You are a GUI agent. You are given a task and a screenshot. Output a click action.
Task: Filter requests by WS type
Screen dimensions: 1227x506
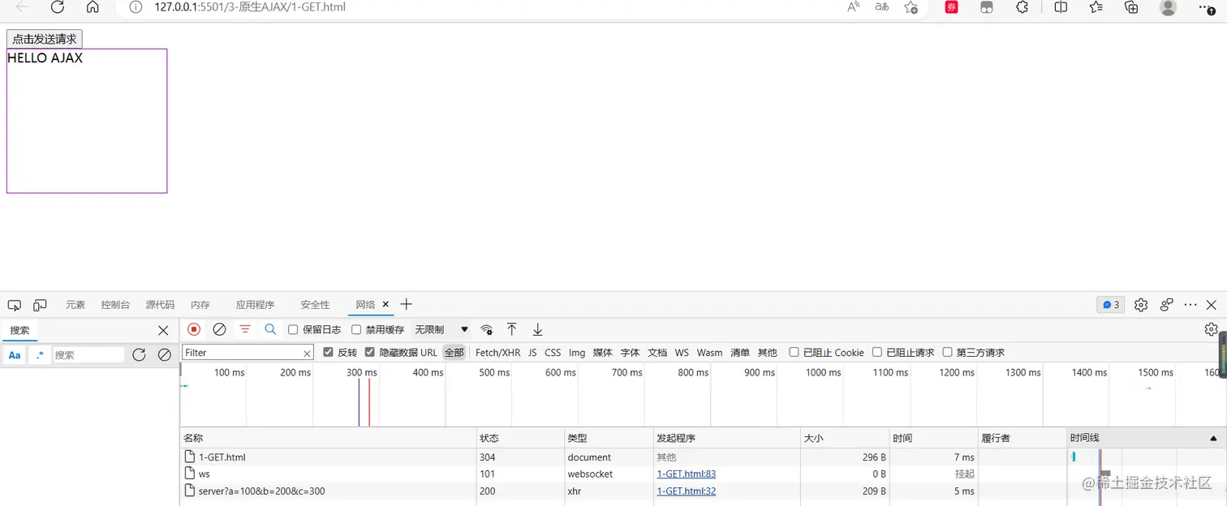682,353
